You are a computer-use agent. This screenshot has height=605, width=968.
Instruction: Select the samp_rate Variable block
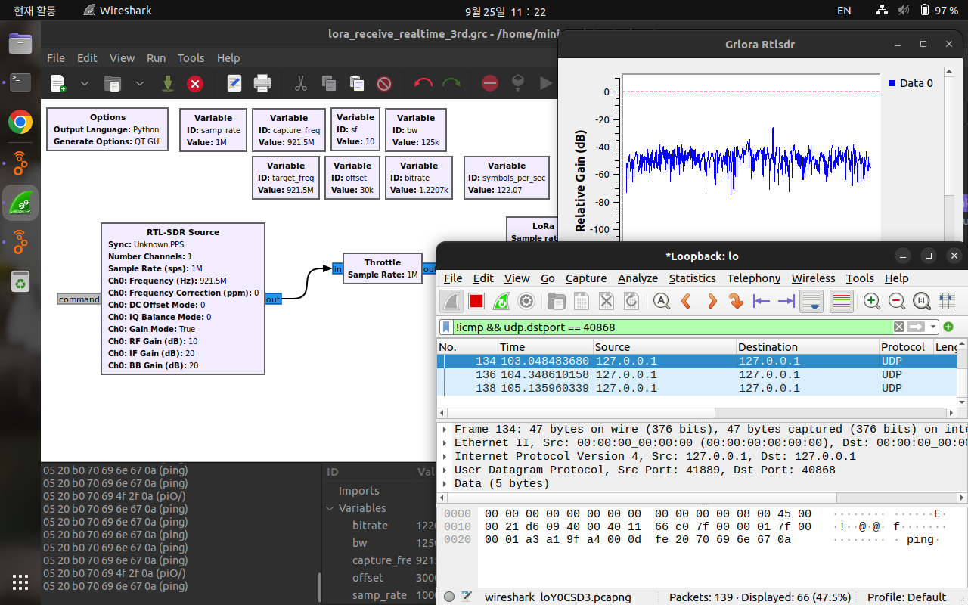[213, 129]
